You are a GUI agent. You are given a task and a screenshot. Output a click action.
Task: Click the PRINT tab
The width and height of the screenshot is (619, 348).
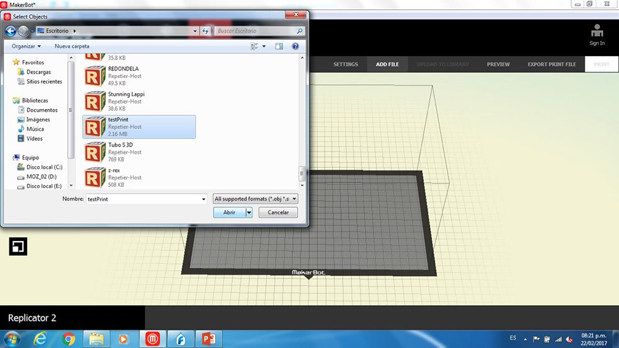[601, 64]
